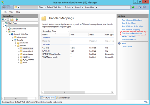The image size is (150, 105).
Task: Sort by the Path column header
Action: click(x=79, y=35)
